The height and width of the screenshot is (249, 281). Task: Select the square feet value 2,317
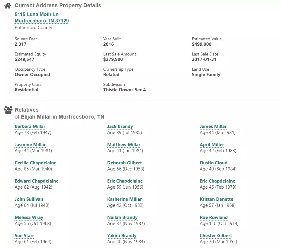pyautogui.click(x=21, y=44)
